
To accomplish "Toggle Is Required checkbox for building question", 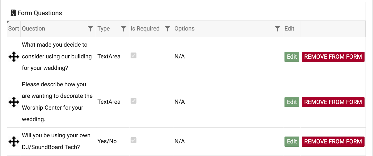I will 133,56.
